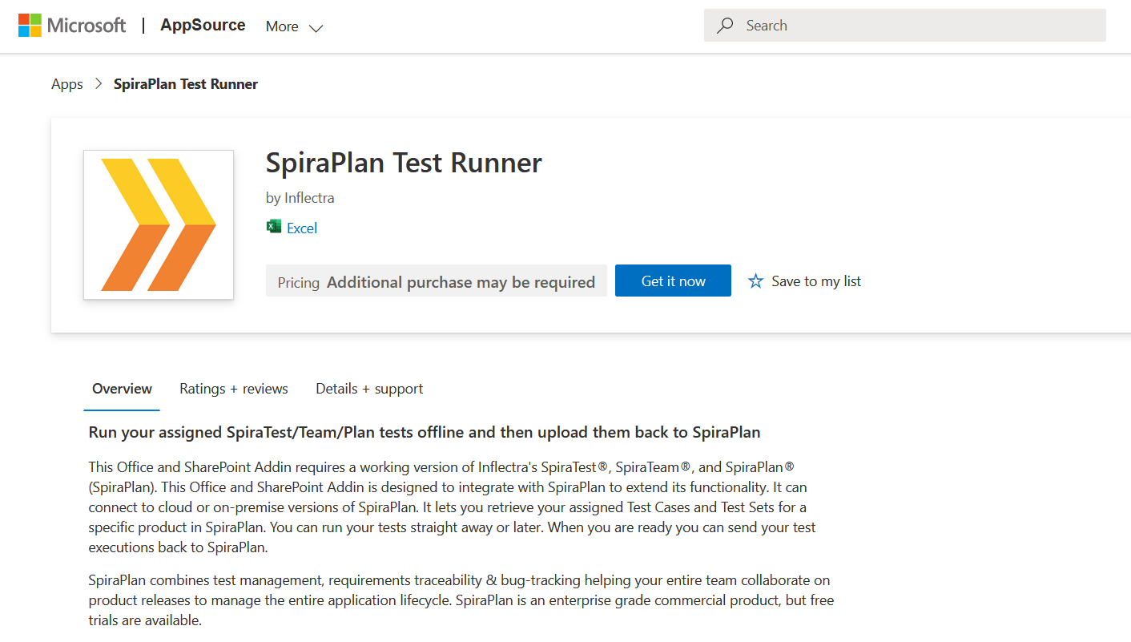Open the Details + support tab
This screenshot has width=1131, height=642.
click(369, 389)
